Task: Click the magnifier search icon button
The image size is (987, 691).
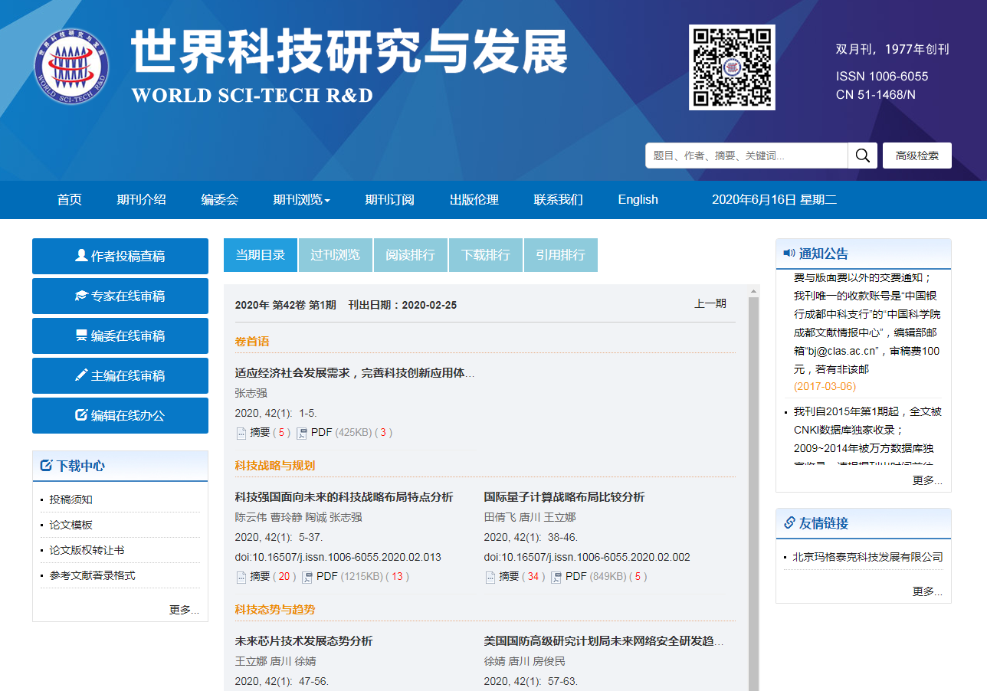Action: pyautogui.click(x=862, y=156)
